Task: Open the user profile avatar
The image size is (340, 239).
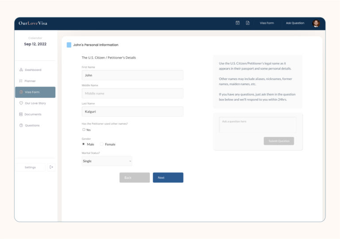Action: (x=316, y=23)
